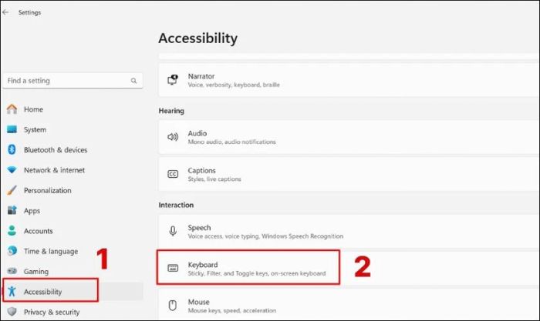Click the System monitor icon

tap(12, 129)
